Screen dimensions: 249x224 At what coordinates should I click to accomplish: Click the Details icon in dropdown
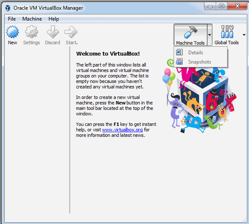click(179, 52)
